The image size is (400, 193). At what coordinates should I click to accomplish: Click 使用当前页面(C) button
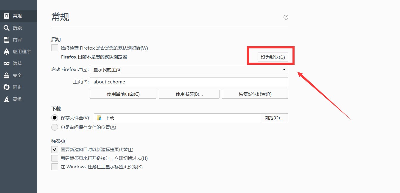click(123, 94)
